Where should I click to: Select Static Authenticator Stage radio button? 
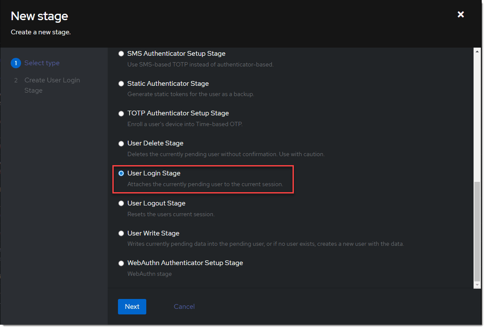pyautogui.click(x=121, y=84)
